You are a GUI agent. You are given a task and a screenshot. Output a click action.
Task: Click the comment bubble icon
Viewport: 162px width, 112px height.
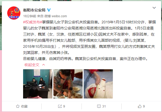click(99, 106)
